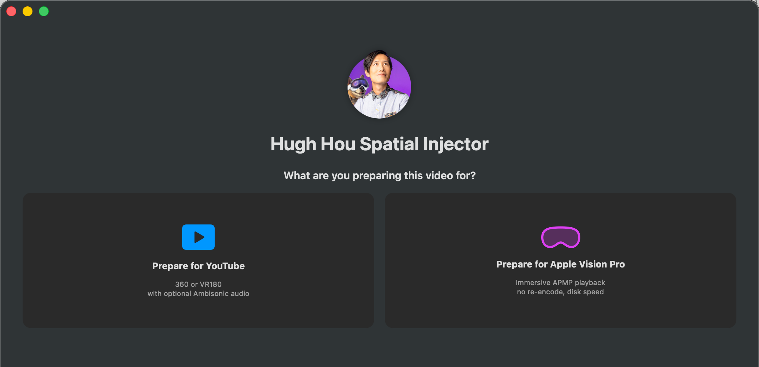Minimize the window with the yellow button
The width and height of the screenshot is (759, 367).
coord(28,11)
